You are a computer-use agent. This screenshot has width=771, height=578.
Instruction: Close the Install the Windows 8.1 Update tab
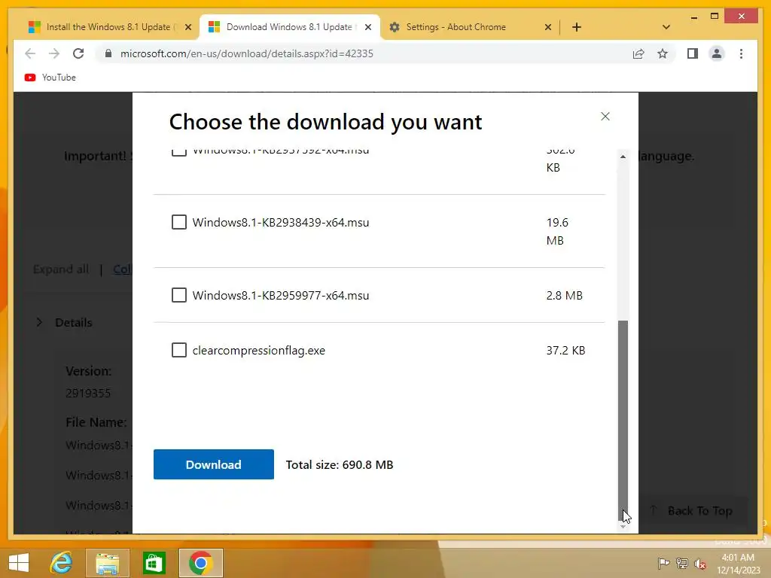tap(187, 27)
